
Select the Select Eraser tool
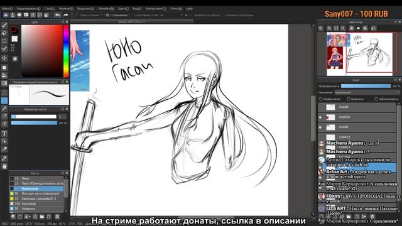click(x=4, y=124)
